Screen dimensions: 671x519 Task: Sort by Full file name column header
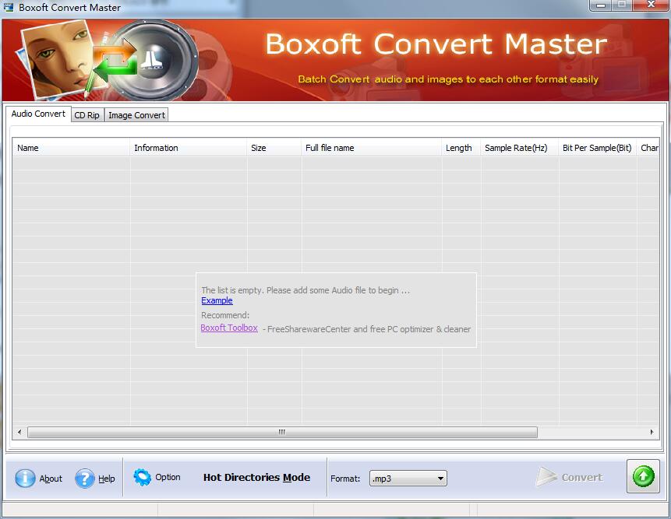372,148
